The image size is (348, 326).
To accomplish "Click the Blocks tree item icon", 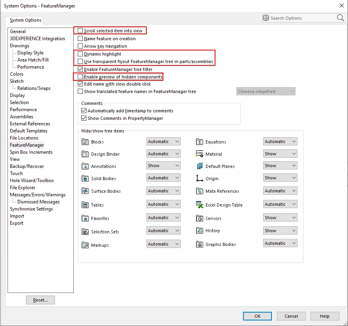I will pyautogui.click(x=85, y=142).
